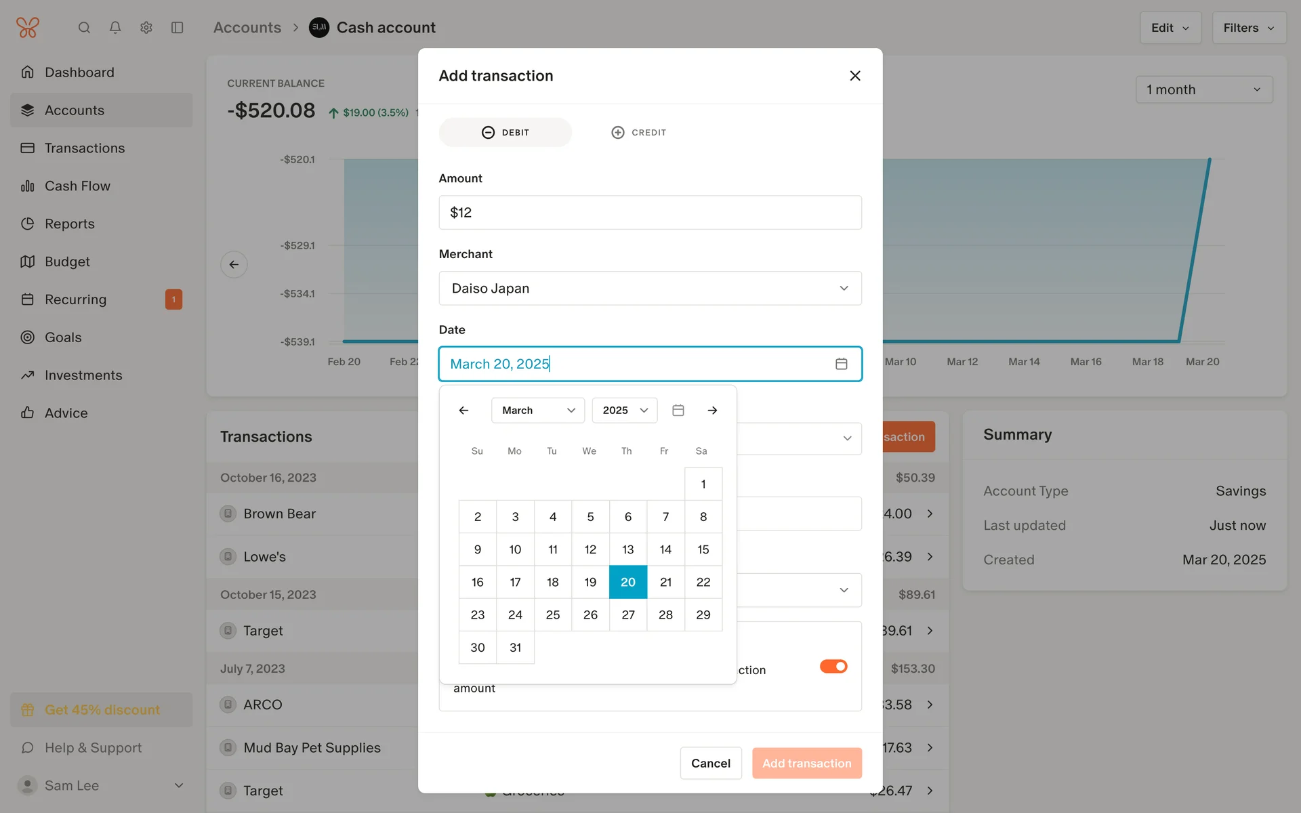Screen dimensions: 1301x813
Task: Go to previous month arrow in calendar
Action: click(x=463, y=411)
